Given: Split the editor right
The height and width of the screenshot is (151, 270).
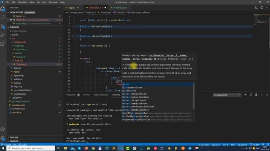Looking at the screenshot, I should 262,8.
